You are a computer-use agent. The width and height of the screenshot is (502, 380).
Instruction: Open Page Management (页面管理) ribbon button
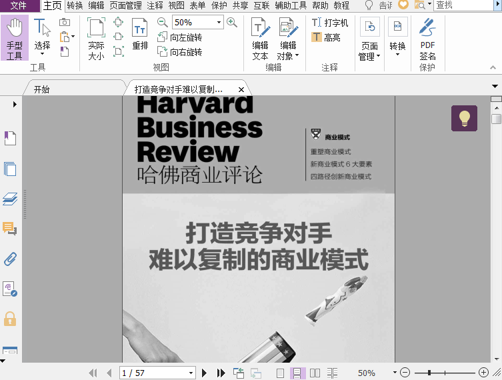(x=369, y=39)
